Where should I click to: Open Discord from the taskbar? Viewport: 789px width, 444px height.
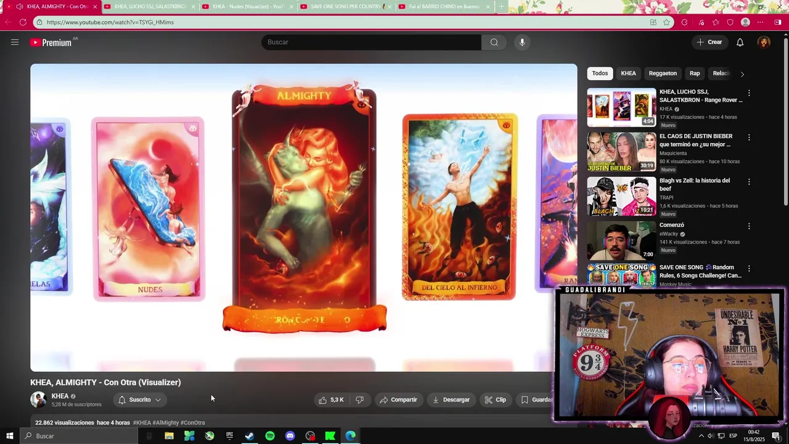tap(290, 436)
